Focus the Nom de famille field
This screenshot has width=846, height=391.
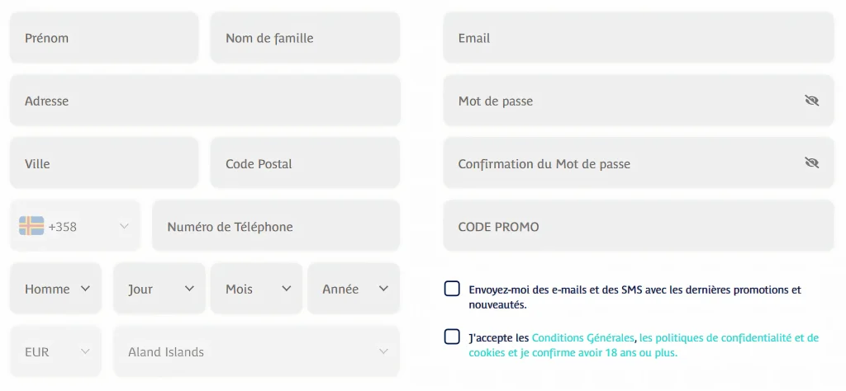point(305,38)
